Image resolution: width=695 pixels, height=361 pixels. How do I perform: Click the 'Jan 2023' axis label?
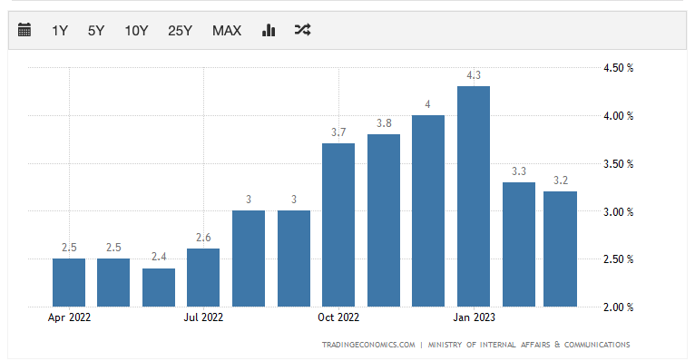pyautogui.click(x=474, y=317)
